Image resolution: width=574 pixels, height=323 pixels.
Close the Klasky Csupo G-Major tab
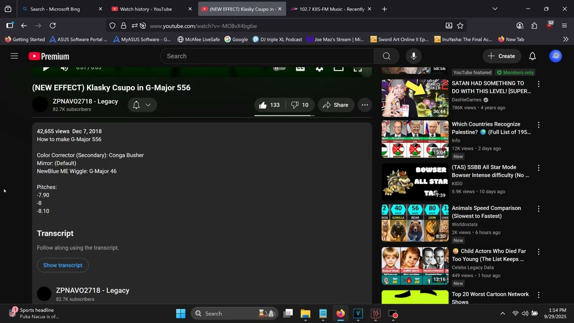[280, 9]
